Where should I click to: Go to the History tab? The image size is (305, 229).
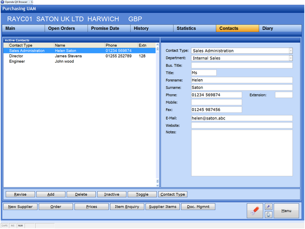[x=152, y=29]
